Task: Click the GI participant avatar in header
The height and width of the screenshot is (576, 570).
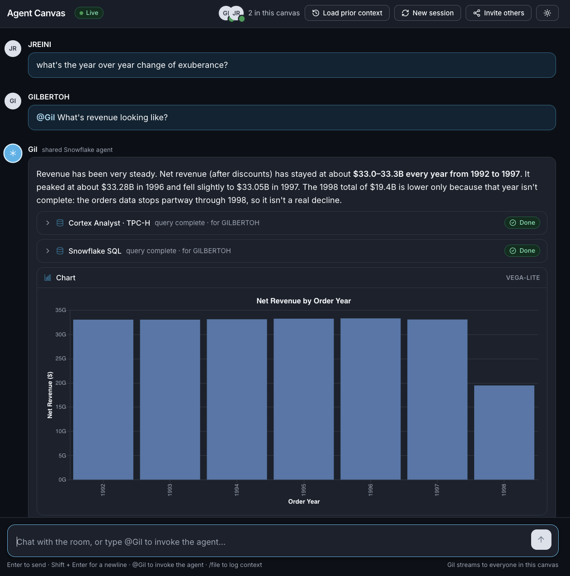Action: pos(225,13)
